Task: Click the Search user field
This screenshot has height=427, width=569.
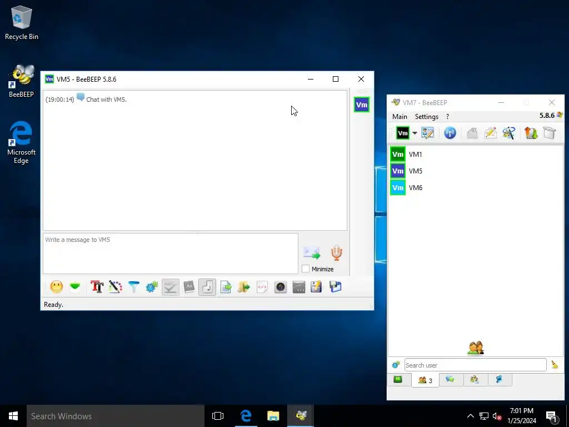Action: coord(476,365)
